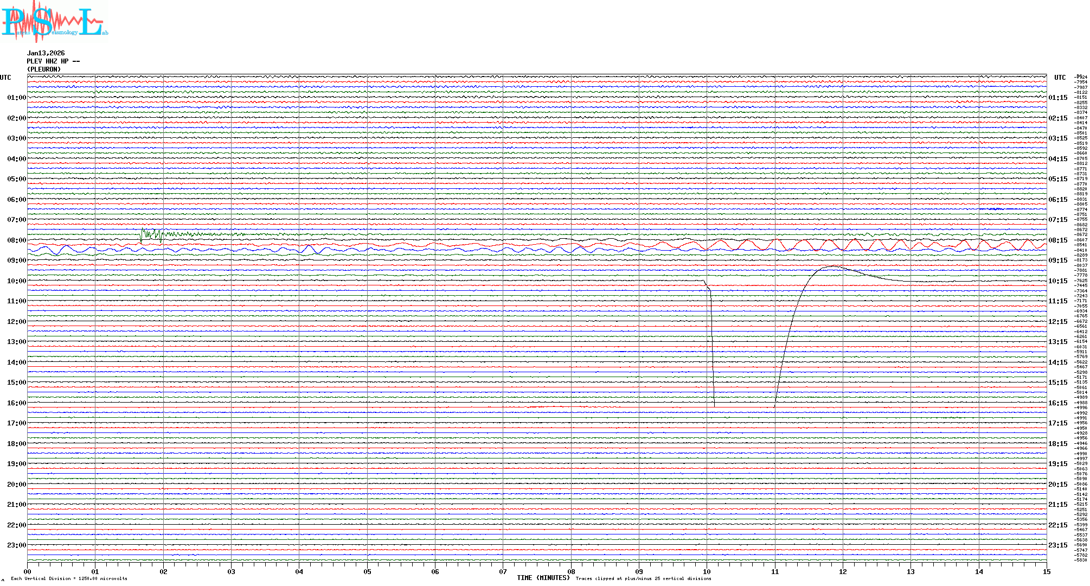Screen dimensions: 1090x586
Task: Click minute marker 15 on bottom axis
Action: tap(1046, 571)
